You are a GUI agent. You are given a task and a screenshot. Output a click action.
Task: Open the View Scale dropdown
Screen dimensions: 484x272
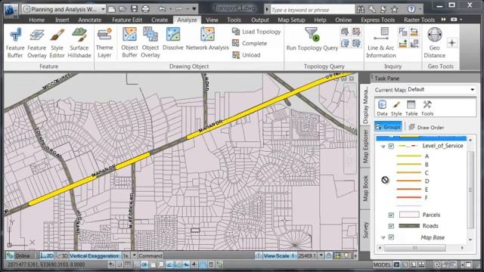(x=321, y=255)
